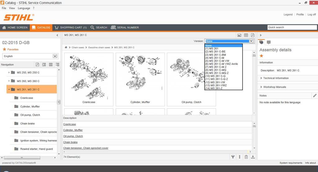Click the column options dots icon
Image resolution: width=318 pixels, height=172 pixels.
click(x=239, y=157)
